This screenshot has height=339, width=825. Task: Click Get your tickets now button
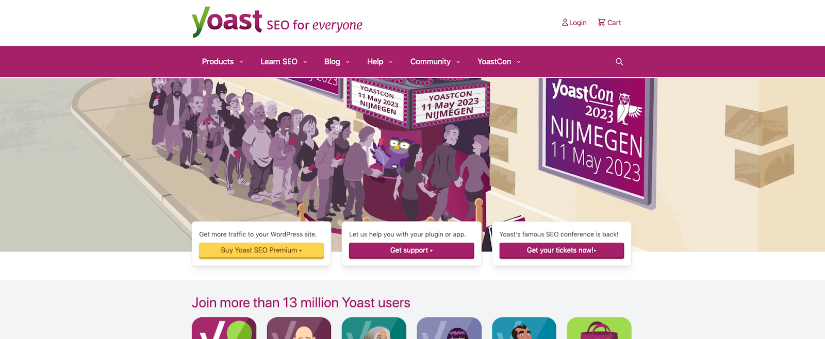(562, 250)
